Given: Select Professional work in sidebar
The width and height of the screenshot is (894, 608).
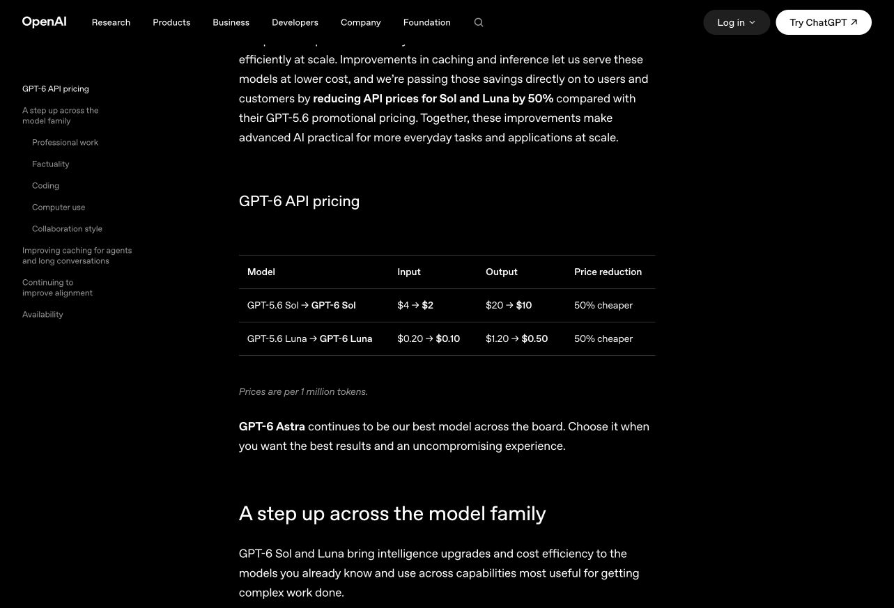Looking at the screenshot, I should [x=65, y=142].
